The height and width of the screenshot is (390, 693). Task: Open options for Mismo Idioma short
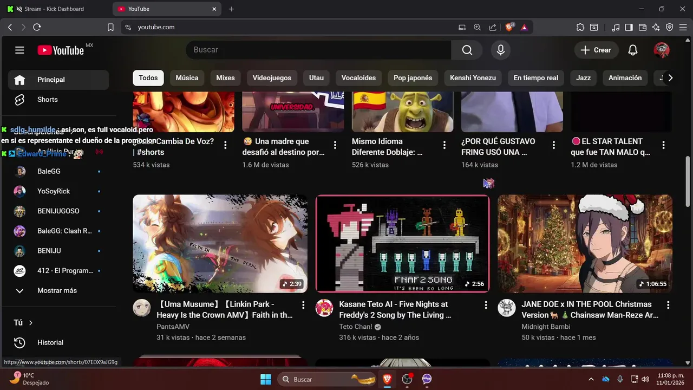[x=444, y=145]
